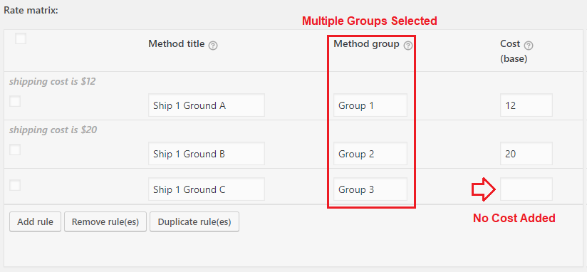This screenshot has height=272, width=587.
Task: Click the Method group column header
Action: [366, 44]
